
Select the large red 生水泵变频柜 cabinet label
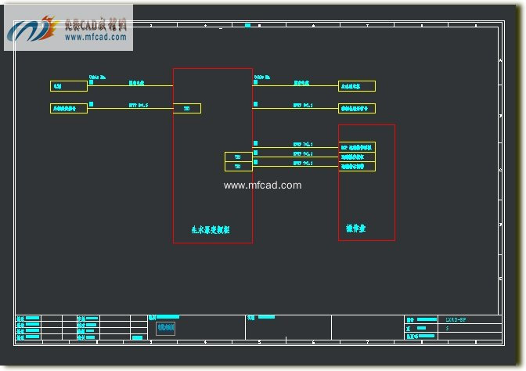(x=211, y=230)
